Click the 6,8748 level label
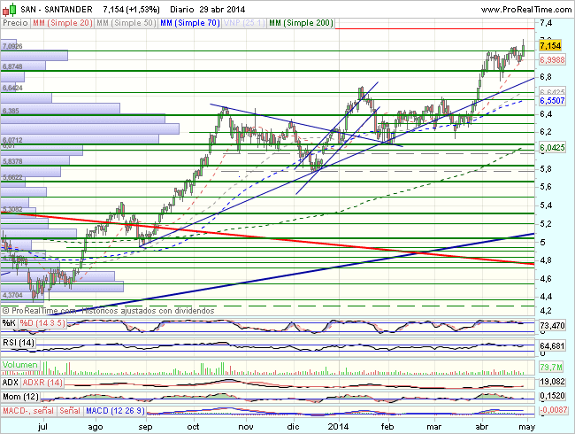This screenshot has width=575, height=434. [x=12, y=66]
